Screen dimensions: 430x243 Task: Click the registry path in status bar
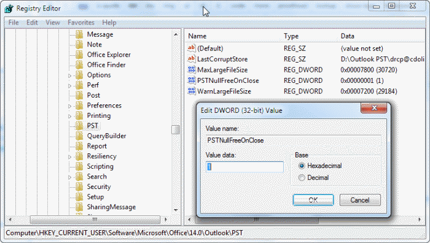pos(124,233)
